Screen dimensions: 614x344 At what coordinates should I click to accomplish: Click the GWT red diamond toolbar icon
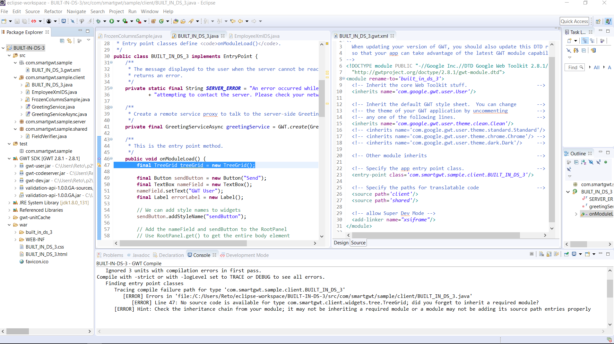(33, 21)
